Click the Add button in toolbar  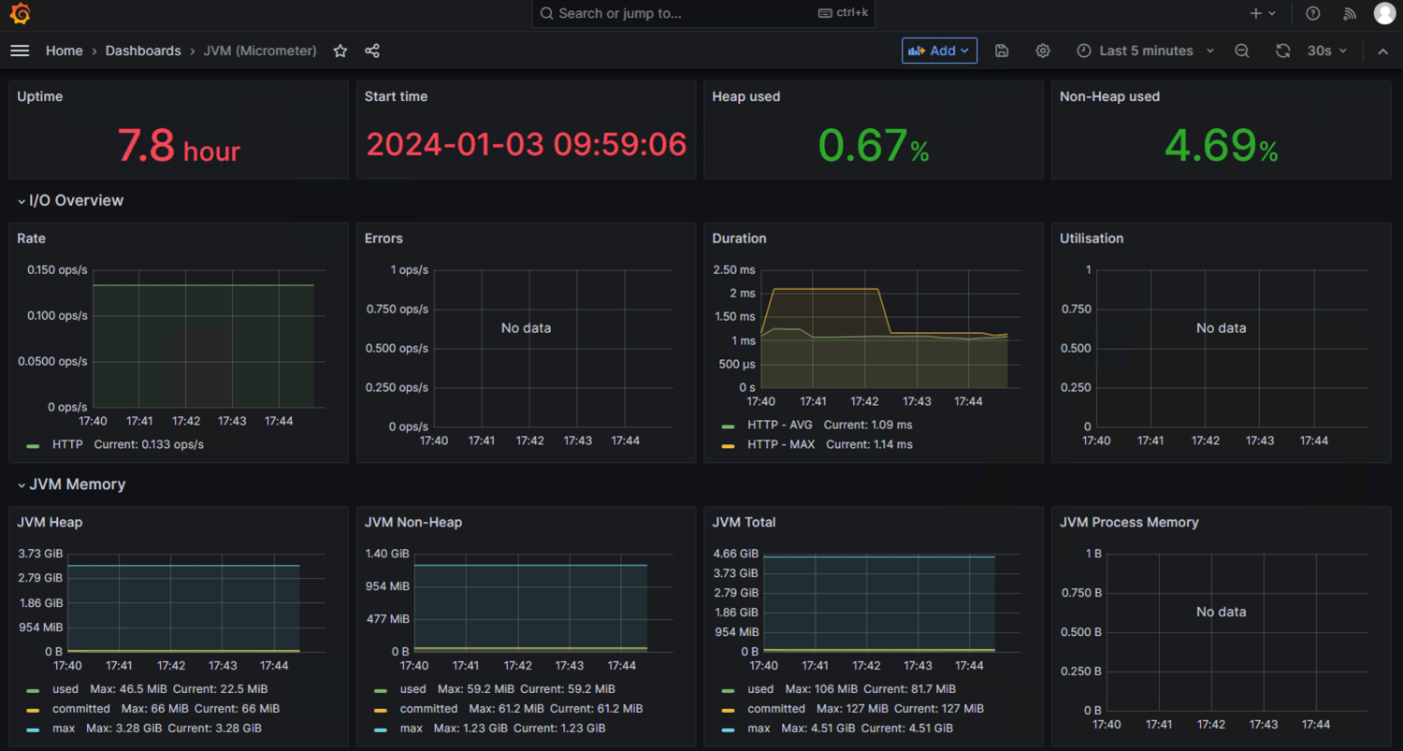pos(939,51)
